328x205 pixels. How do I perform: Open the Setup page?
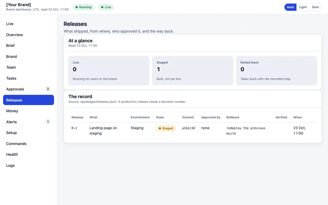tap(28, 133)
